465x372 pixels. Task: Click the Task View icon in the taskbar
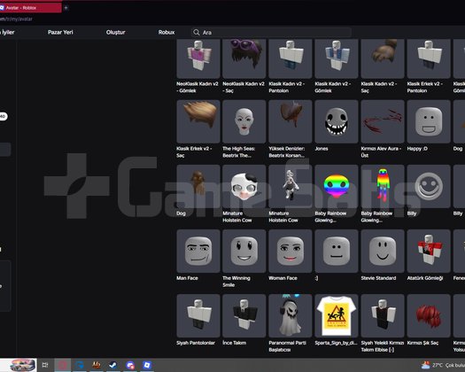coord(45,365)
